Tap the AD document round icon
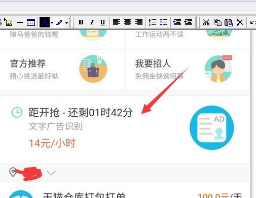 pyautogui.click(x=212, y=127)
